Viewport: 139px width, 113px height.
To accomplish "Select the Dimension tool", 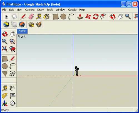I will pos(13,88).
